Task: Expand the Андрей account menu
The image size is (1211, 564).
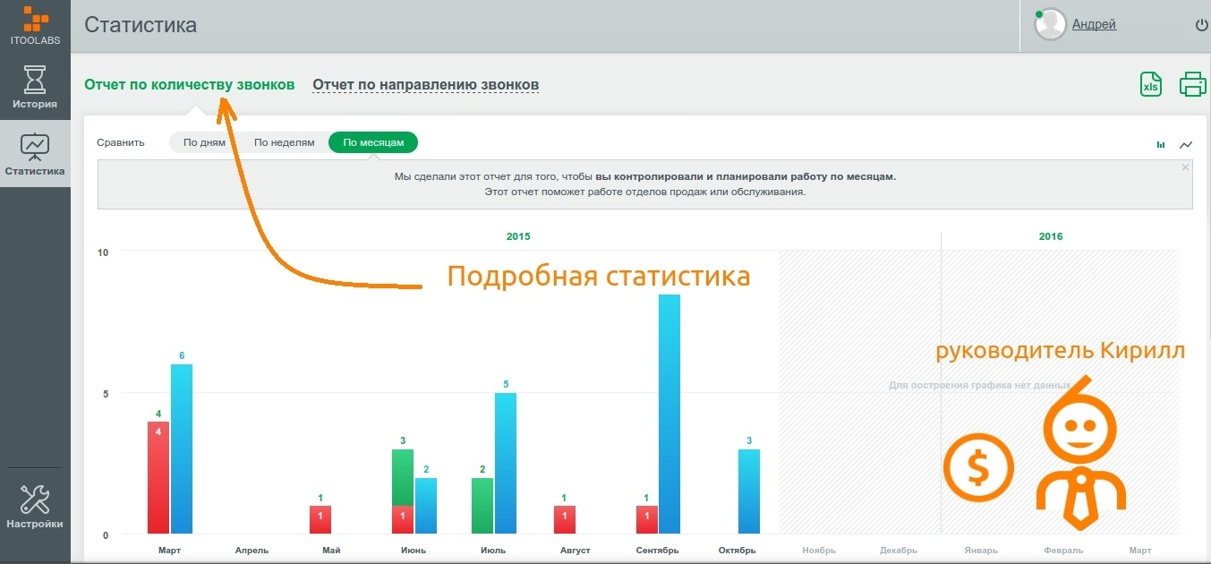Action: pyautogui.click(x=1094, y=24)
